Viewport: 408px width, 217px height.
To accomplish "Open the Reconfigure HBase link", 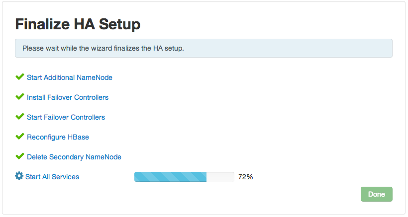I will tap(58, 137).
